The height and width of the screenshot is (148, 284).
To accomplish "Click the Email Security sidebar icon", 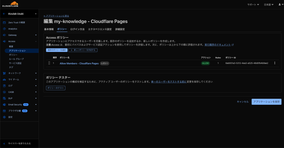I will pos(4,105).
